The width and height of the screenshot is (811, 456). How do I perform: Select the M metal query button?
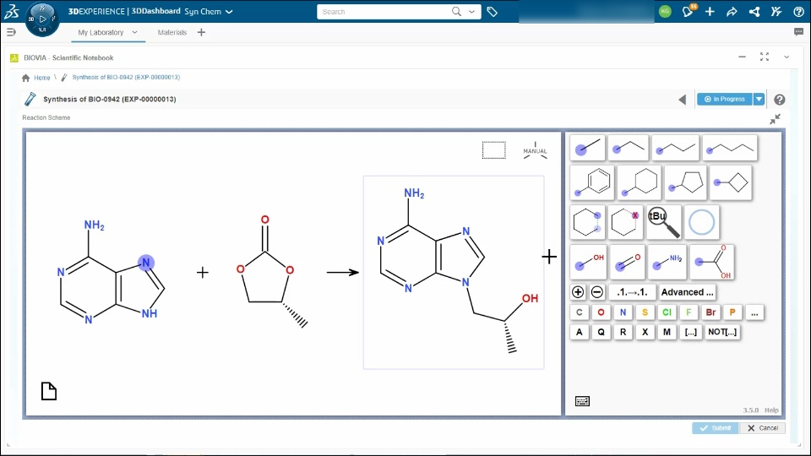[667, 332]
